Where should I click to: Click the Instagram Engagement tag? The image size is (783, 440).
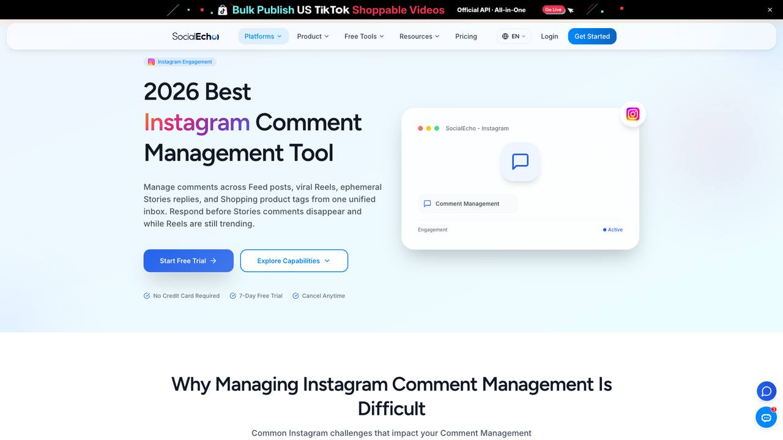[x=180, y=62]
